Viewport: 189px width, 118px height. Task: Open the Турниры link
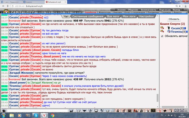tap(166, 12)
